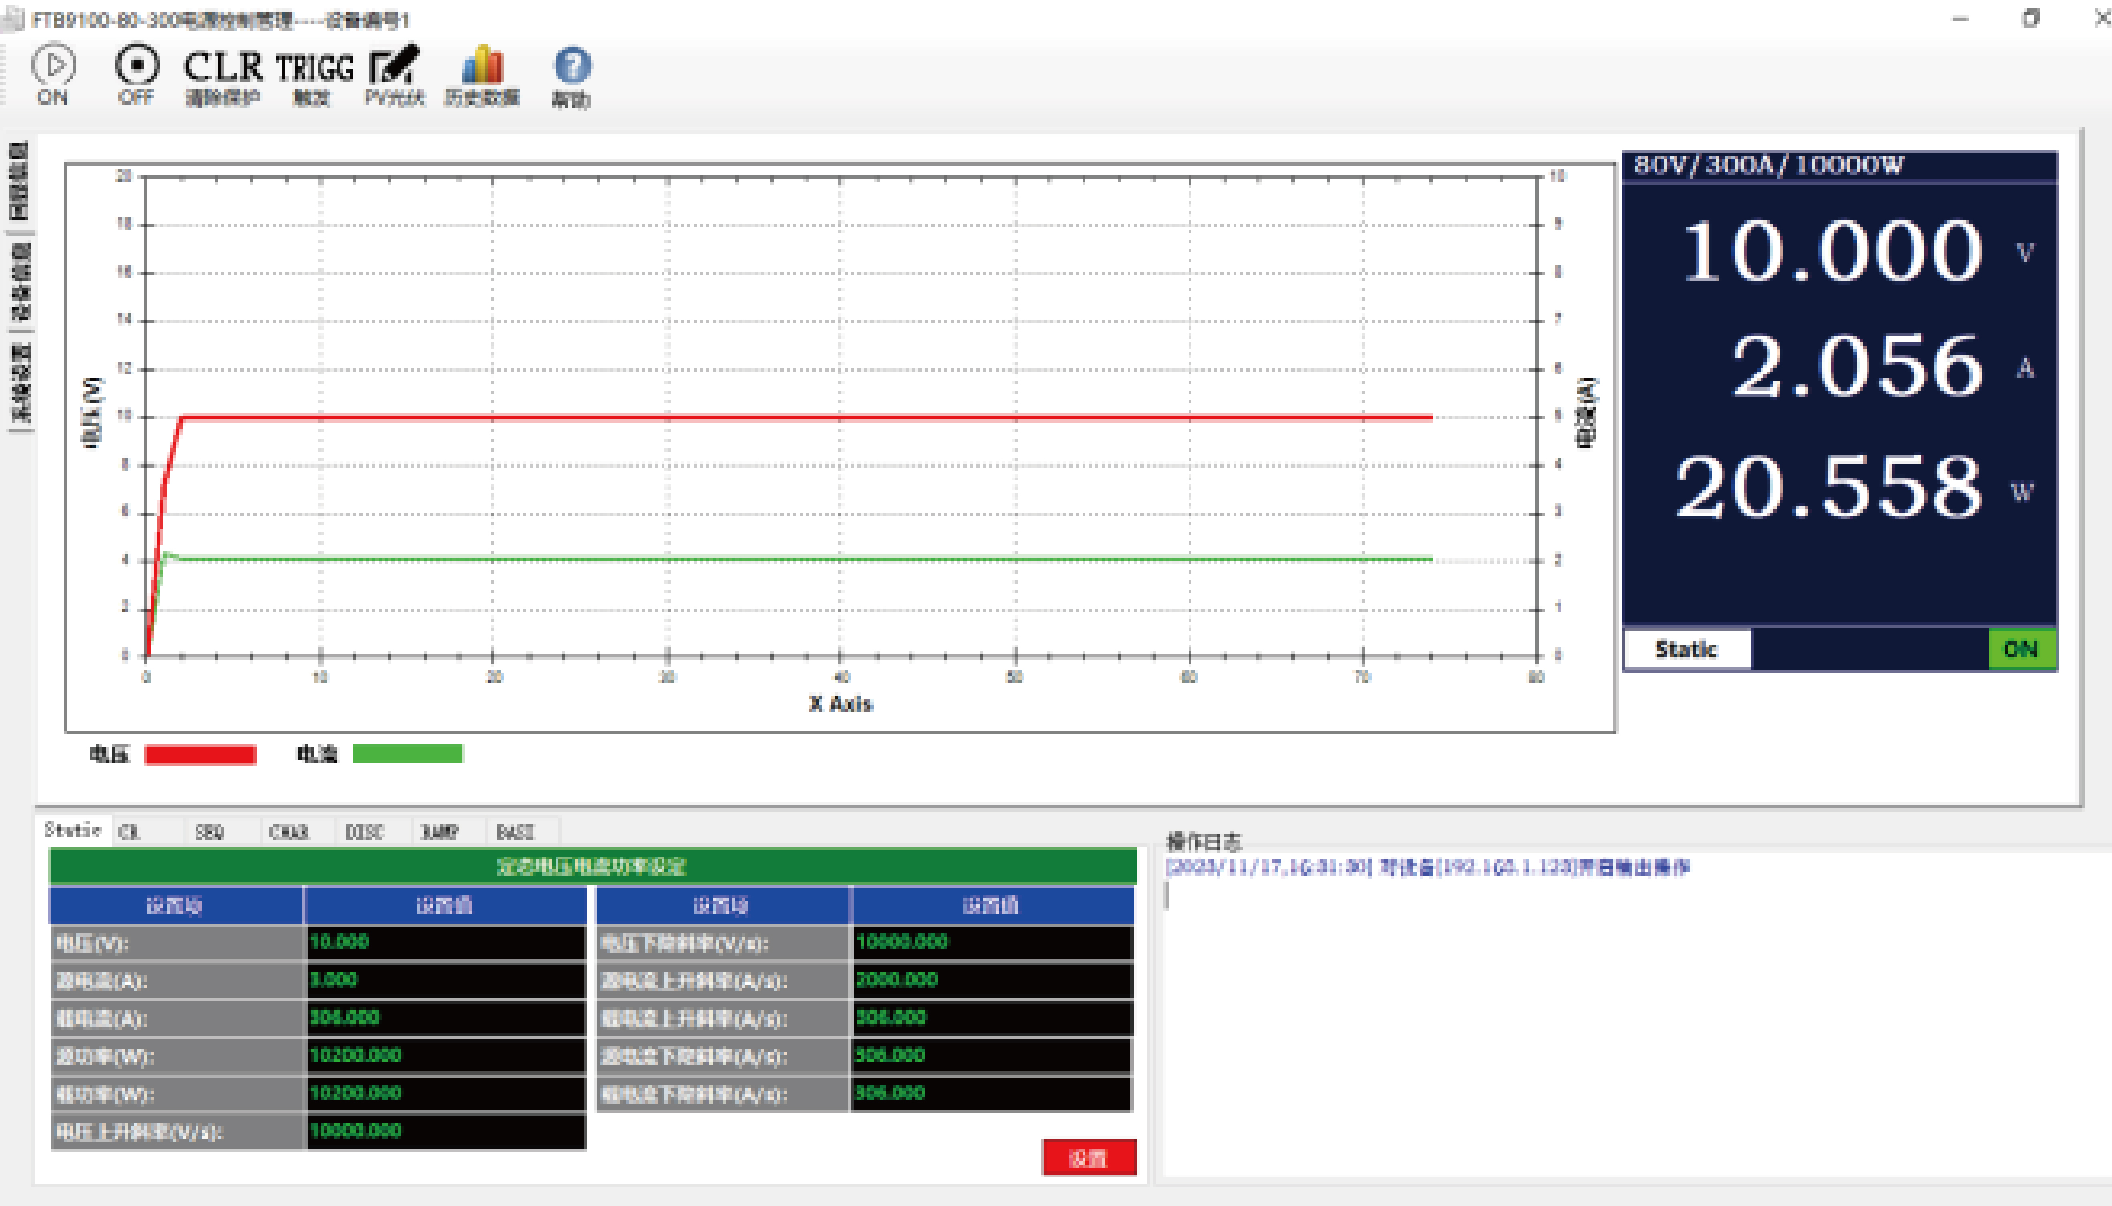
Task: Click the red voltage legend swatch
Action: [200, 754]
